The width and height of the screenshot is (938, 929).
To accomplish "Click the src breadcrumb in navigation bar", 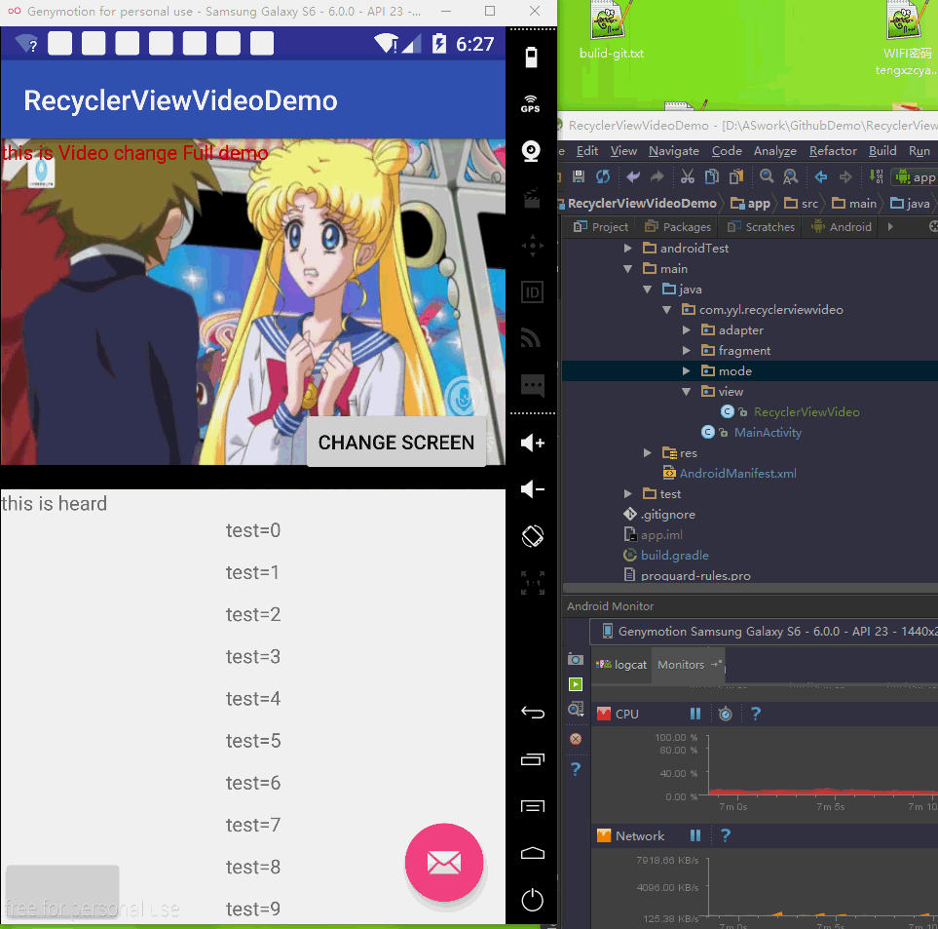I will coord(801,203).
